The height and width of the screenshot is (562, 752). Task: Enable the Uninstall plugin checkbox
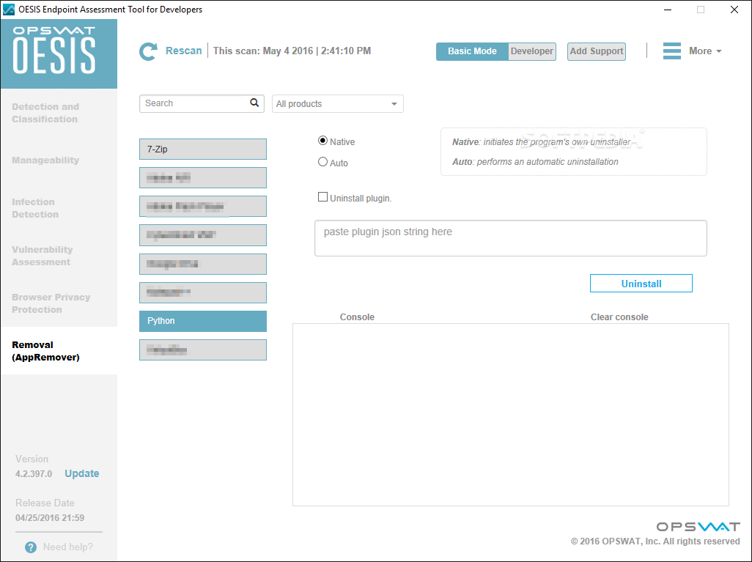[x=322, y=197]
